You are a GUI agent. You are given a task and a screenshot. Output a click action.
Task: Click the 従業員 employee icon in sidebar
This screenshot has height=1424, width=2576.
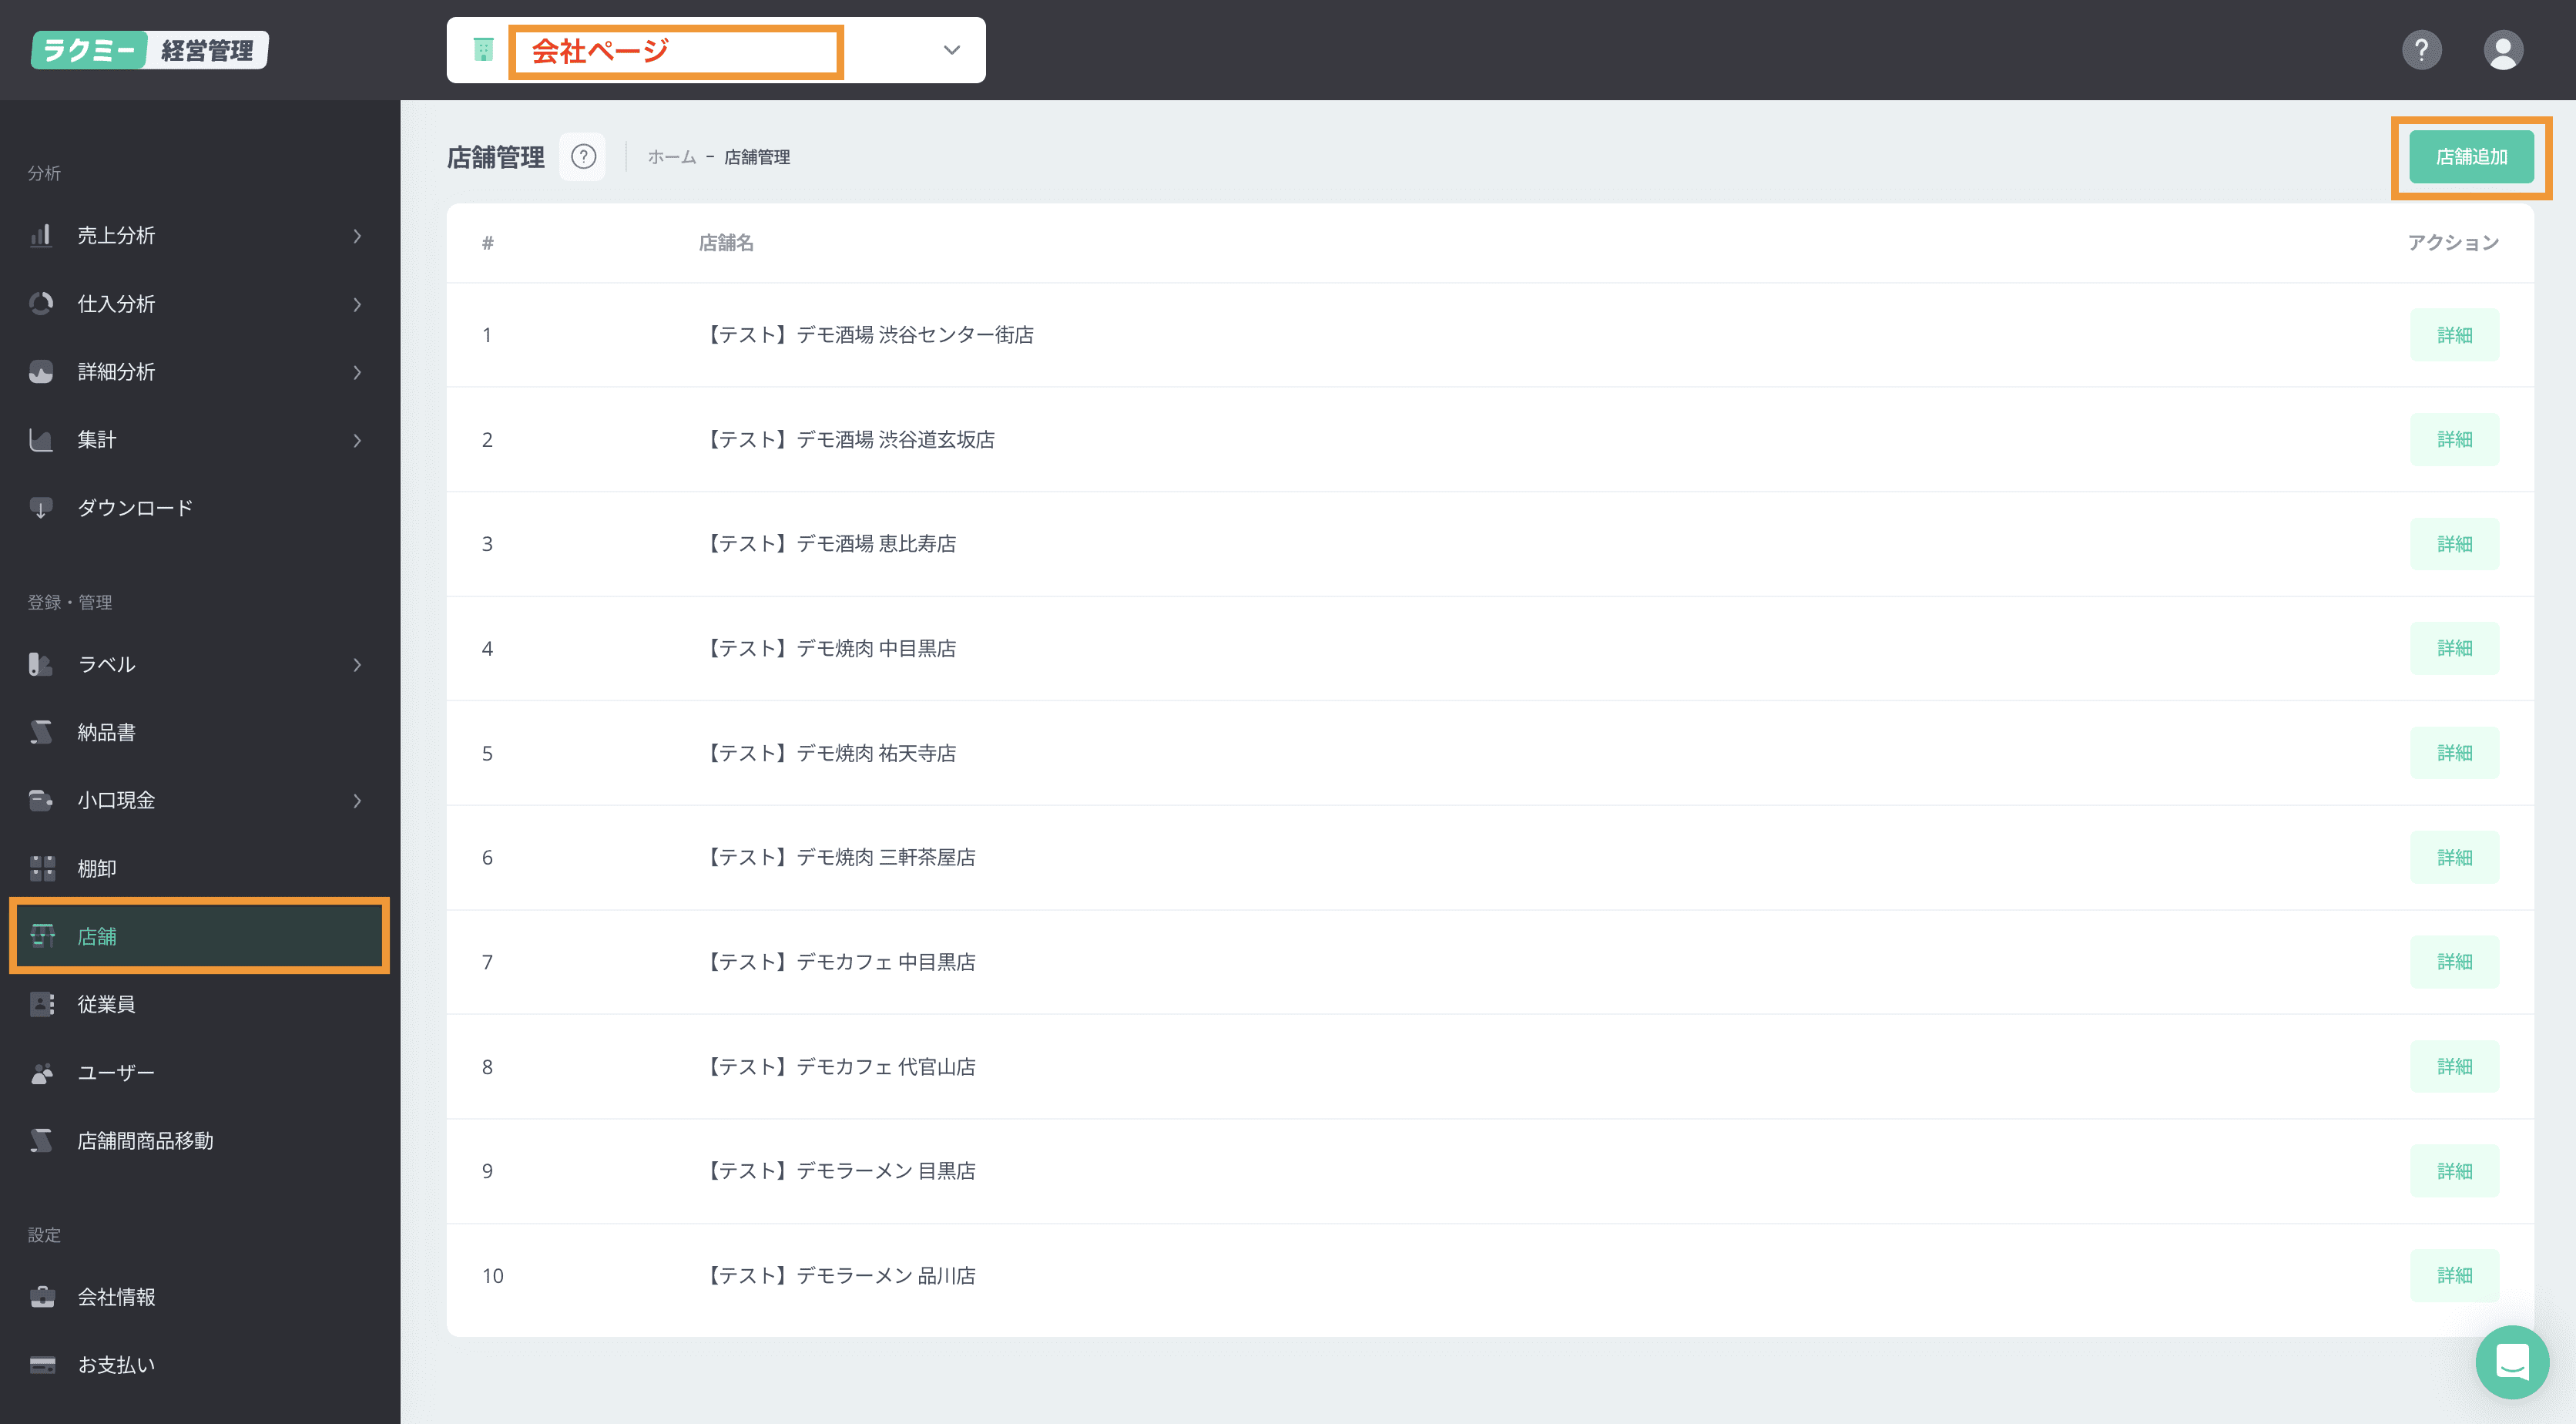(41, 1004)
